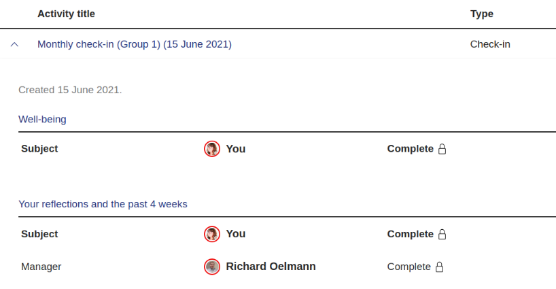Click the Created 15 June 2021 text

click(x=70, y=90)
